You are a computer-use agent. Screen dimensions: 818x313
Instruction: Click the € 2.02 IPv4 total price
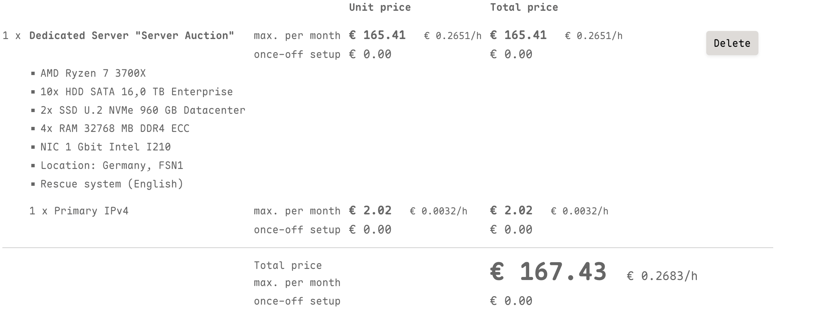511,211
